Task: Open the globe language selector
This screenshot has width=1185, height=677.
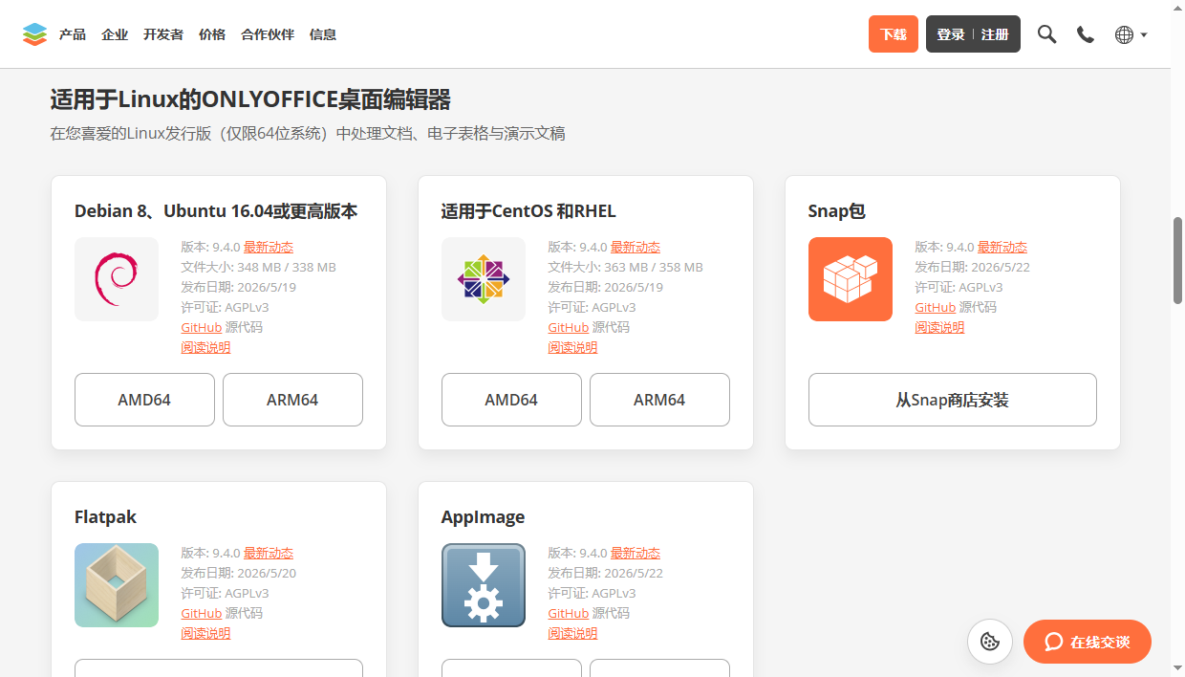Action: (1131, 34)
